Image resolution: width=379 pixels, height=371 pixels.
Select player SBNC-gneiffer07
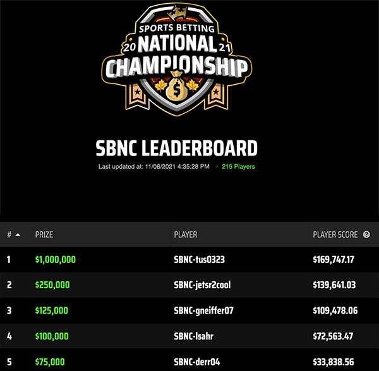203,311
